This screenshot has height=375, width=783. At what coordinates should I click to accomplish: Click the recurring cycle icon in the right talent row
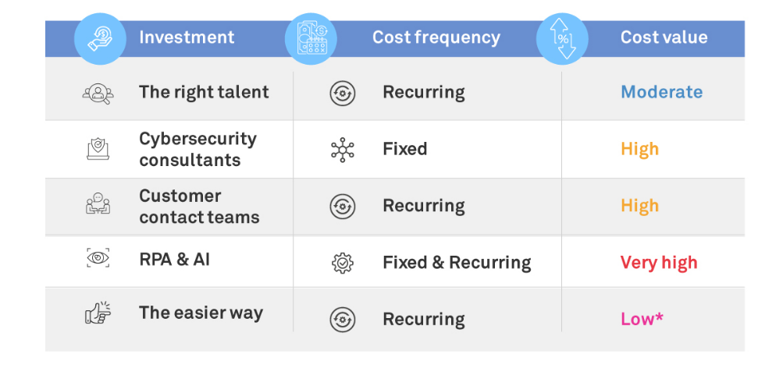342,94
